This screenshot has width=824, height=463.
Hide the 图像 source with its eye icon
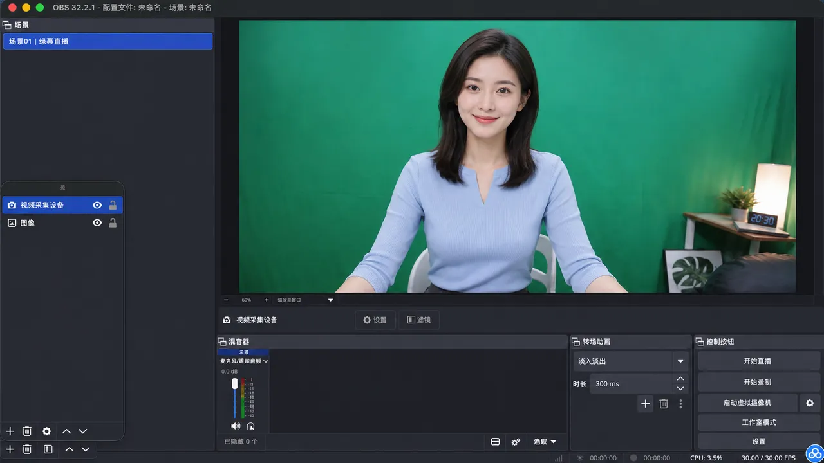pyautogui.click(x=97, y=222)
